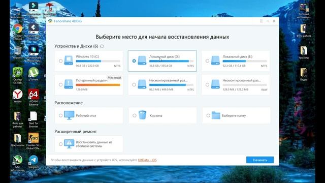
Task: Open the проекты folder on the desktop
Action: (x=304, y=51)
